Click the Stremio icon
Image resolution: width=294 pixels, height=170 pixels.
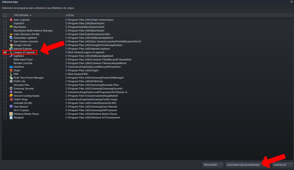click(11, 92)
